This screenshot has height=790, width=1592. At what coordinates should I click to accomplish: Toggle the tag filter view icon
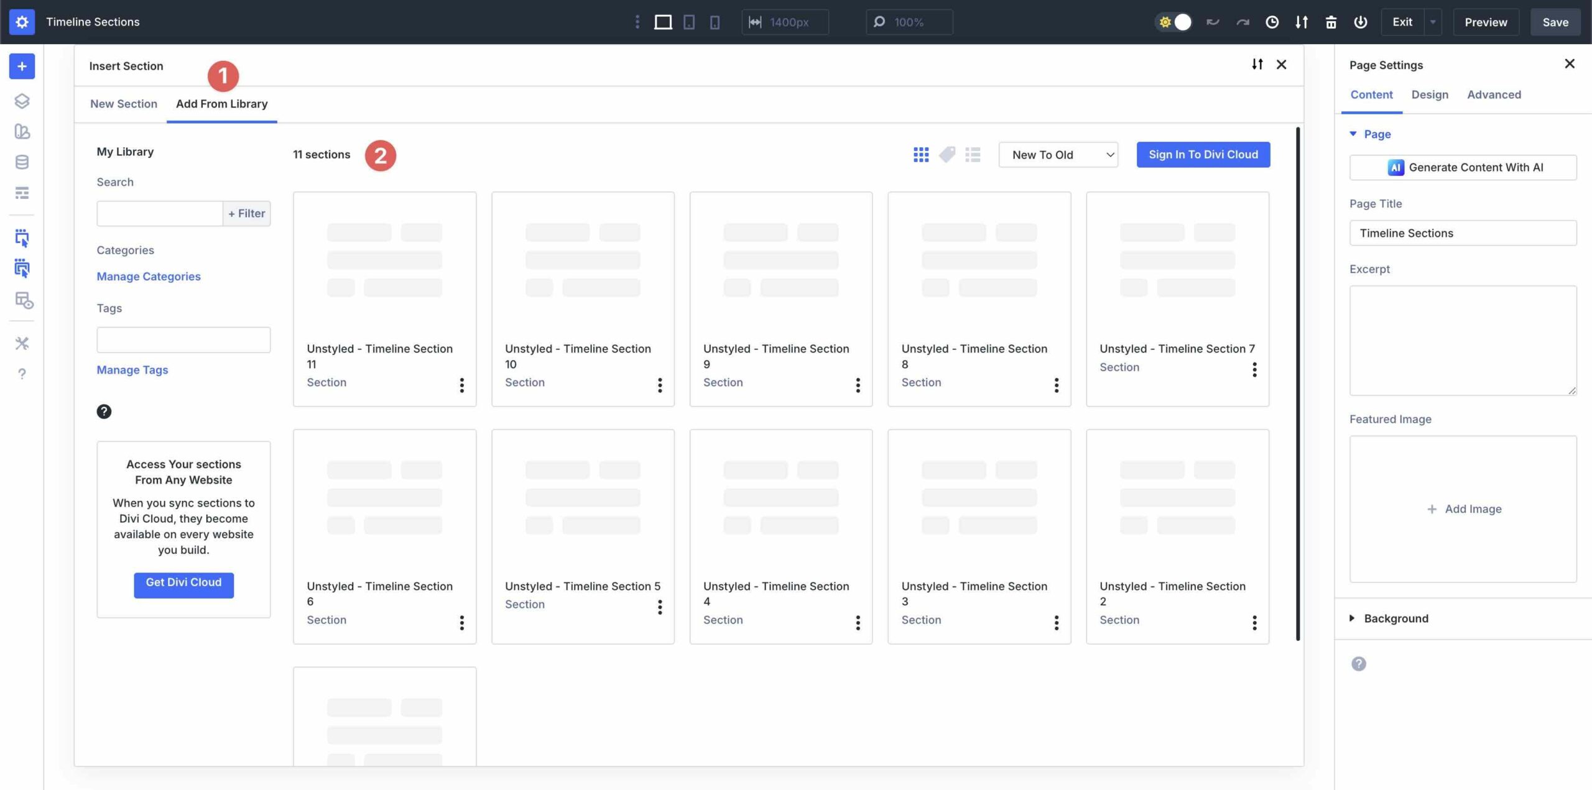pyautogui.click(x=947, y=154)
